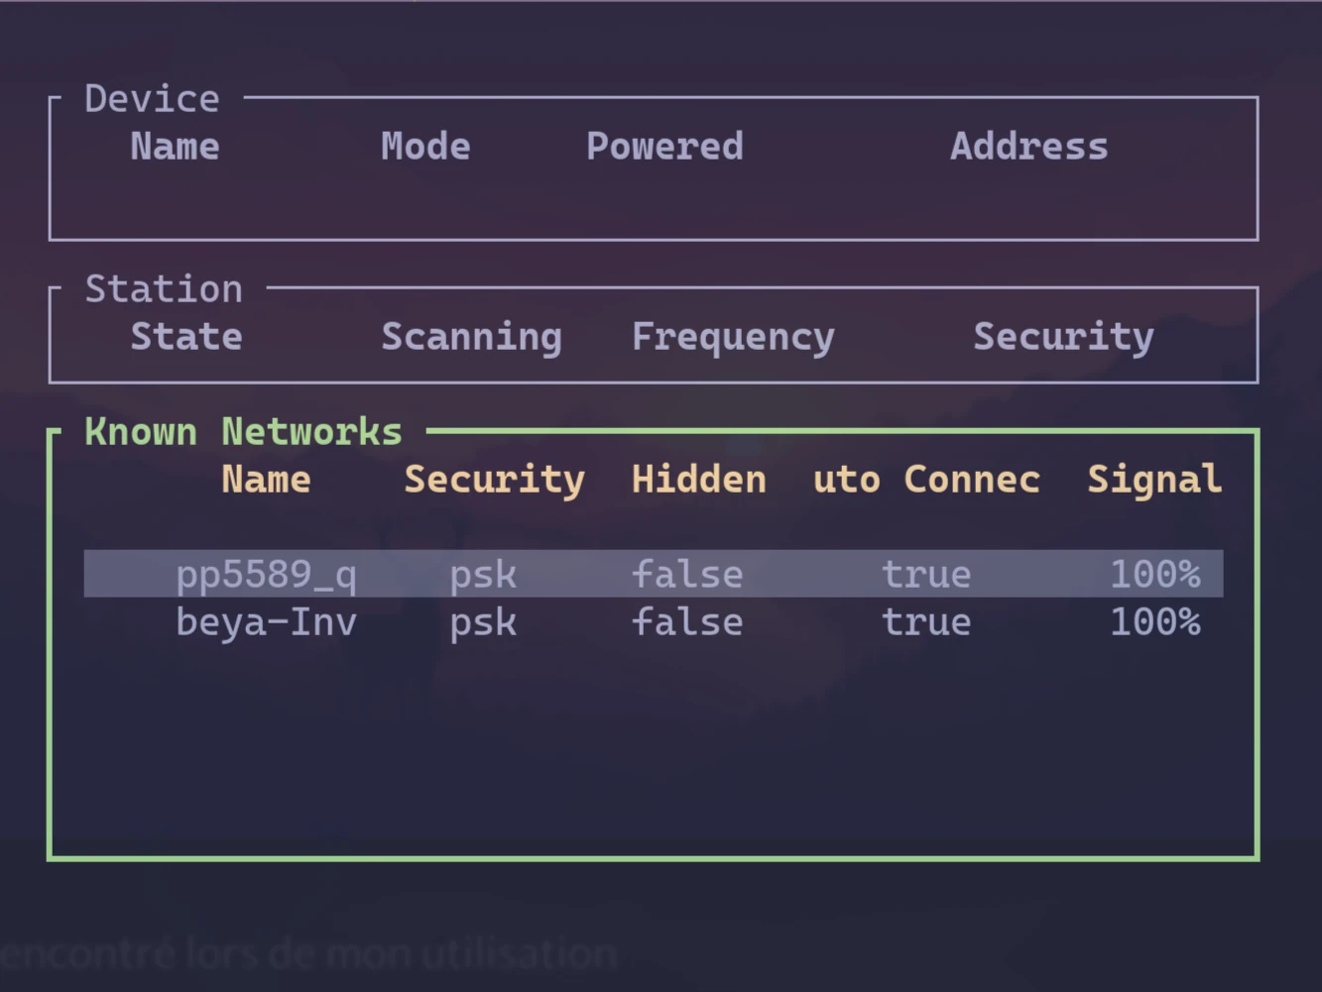Click the State field in Station panel
1322x992 pixels.
pos(185,336)
